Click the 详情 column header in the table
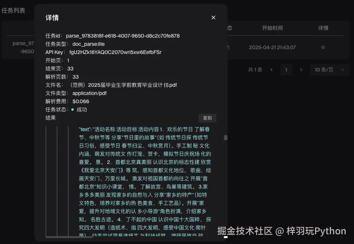 click(x=323, y=28)
